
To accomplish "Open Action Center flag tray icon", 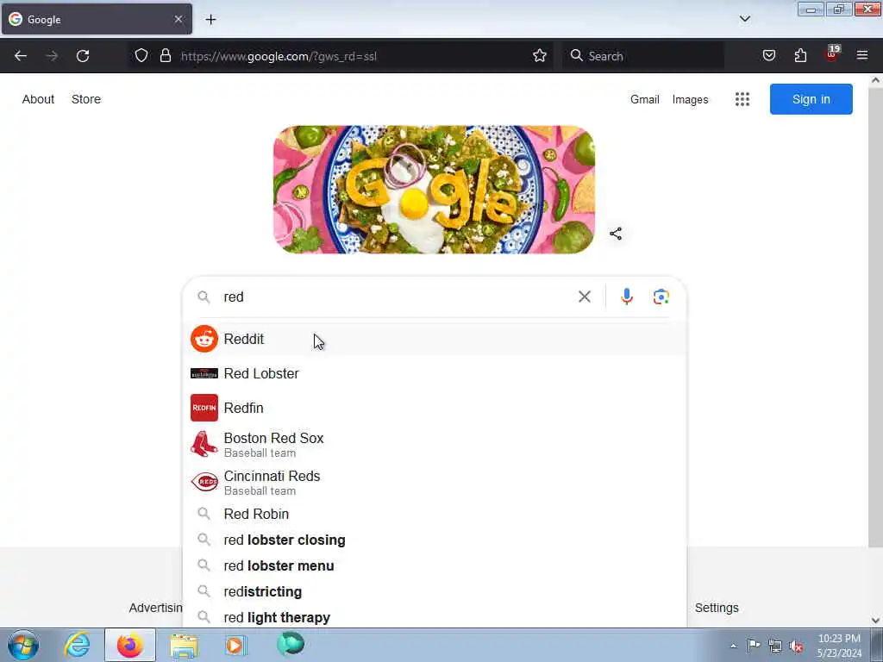I will [754, 645].
